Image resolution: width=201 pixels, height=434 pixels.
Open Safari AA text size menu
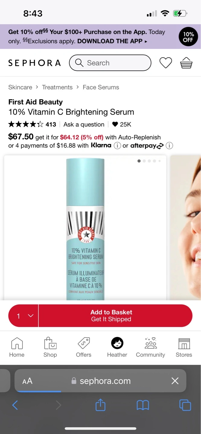pos(27,381)
